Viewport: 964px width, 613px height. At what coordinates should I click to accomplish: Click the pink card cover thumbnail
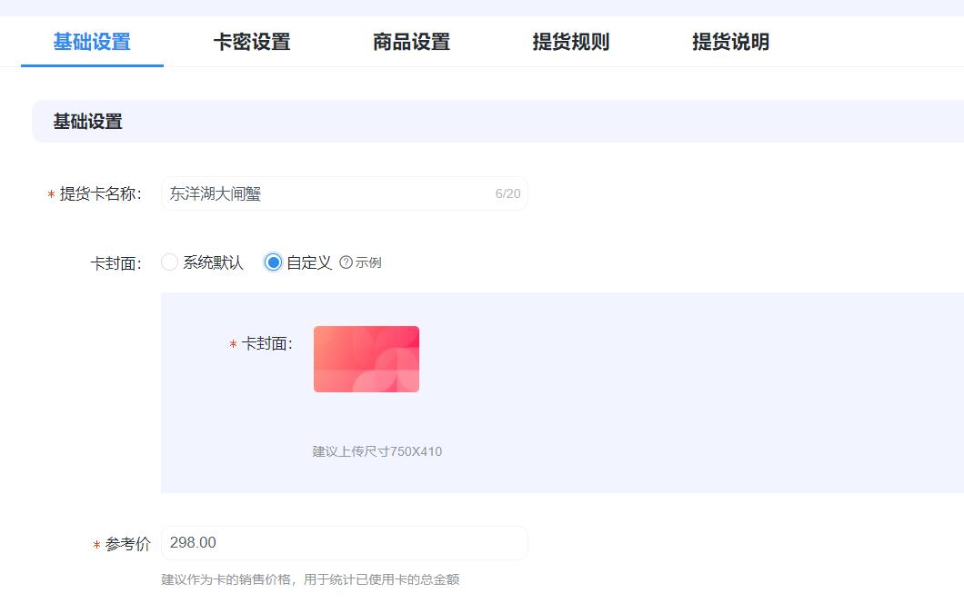(x=367, y=359)
